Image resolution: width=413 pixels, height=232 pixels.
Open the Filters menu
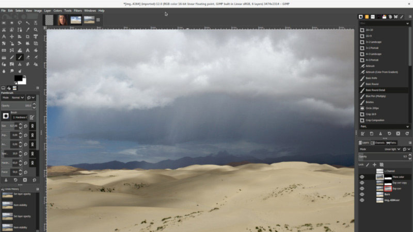coord(77,10)
